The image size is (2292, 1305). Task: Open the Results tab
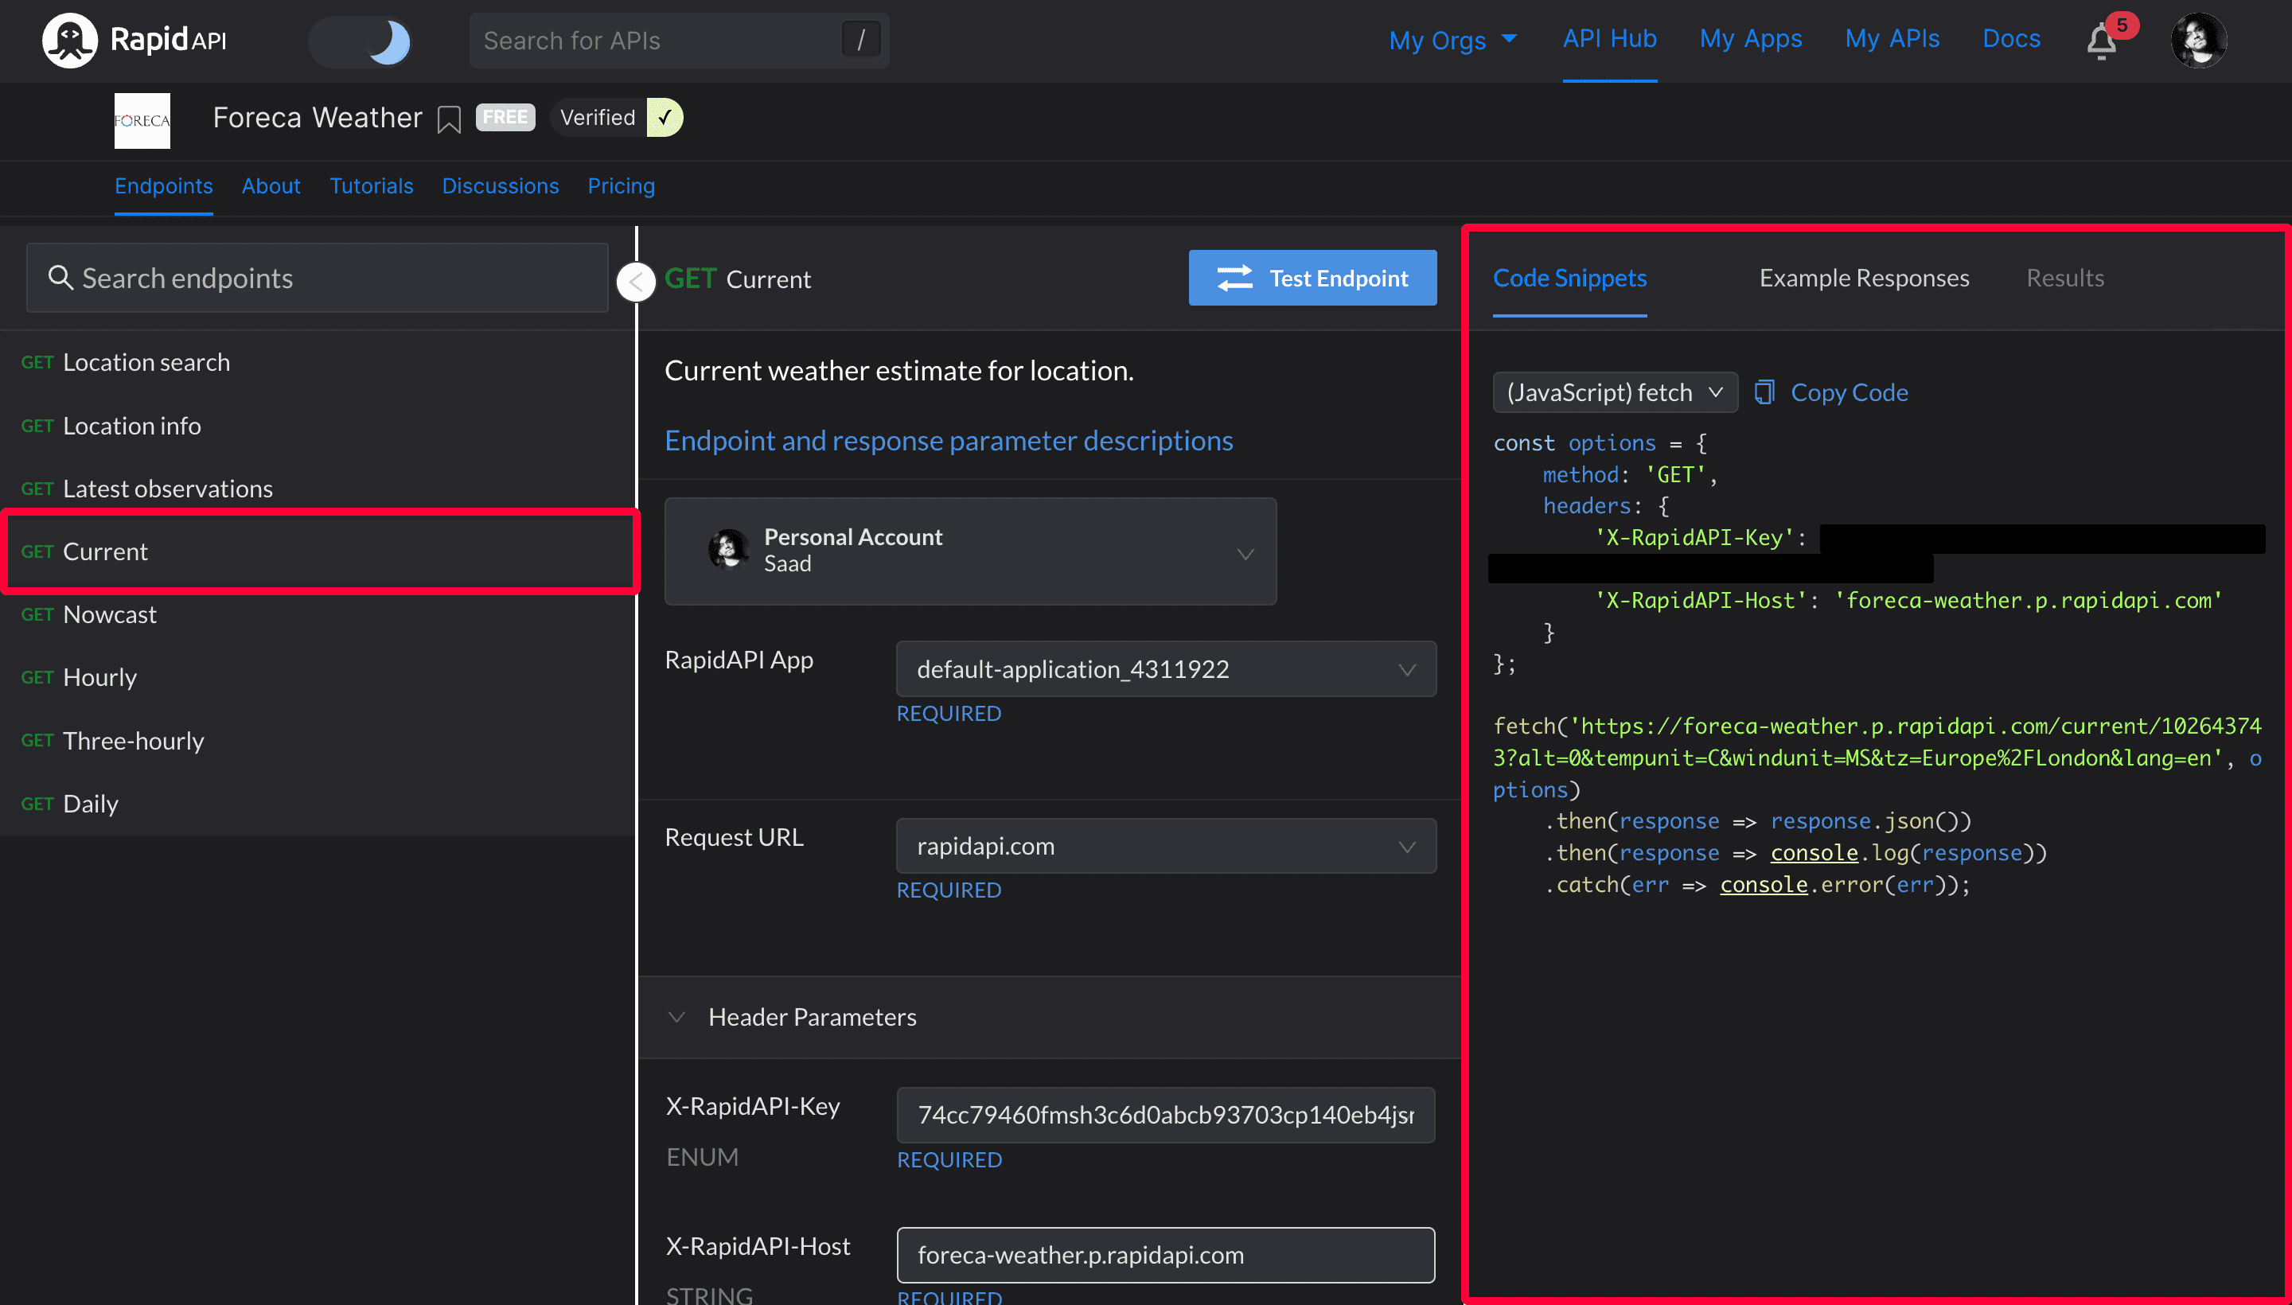(x=2064, y=278)
